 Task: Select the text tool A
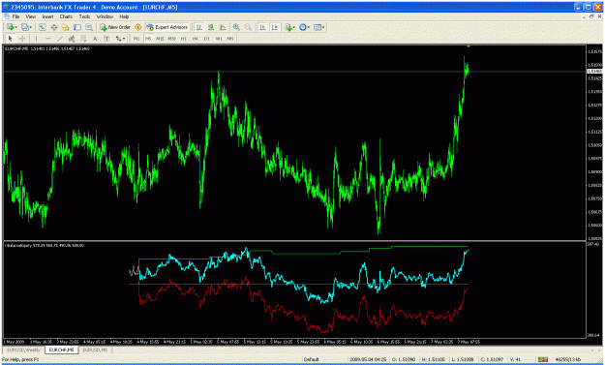pos(95,38)
